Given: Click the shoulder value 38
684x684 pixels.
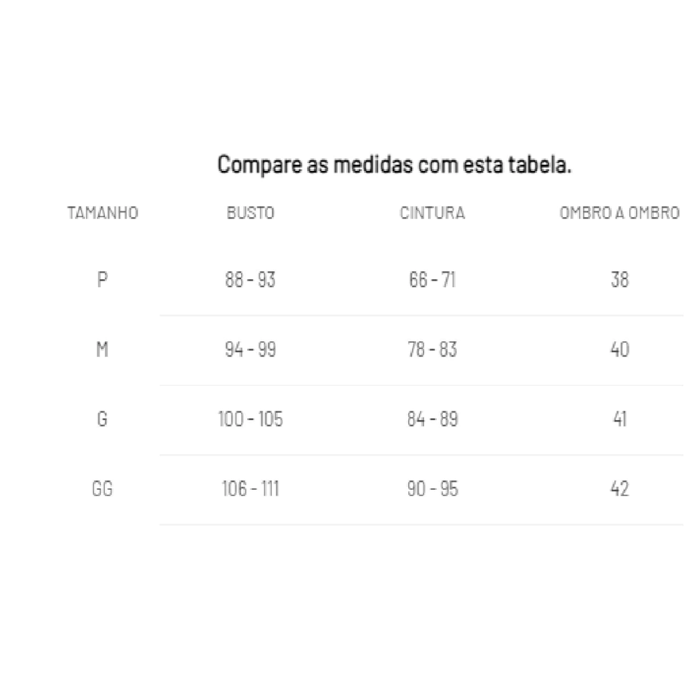Looking at the screenshot, I should click(619, 280).
